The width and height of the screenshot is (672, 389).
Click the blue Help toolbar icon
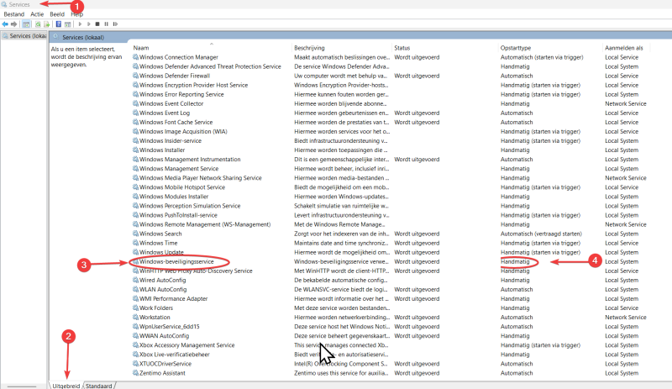coord(57,24)
